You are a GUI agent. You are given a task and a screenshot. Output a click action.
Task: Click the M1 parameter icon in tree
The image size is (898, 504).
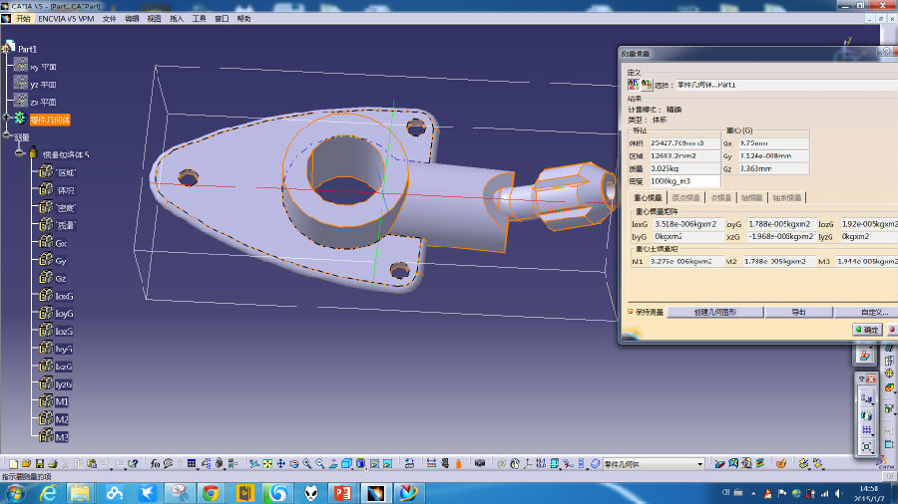[45, 401]
